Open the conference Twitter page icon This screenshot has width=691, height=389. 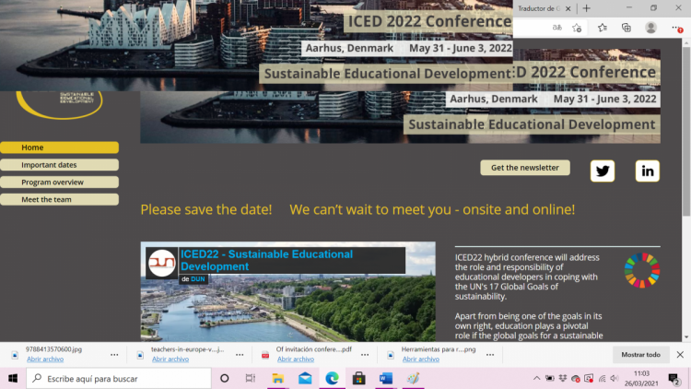(603, 171)
